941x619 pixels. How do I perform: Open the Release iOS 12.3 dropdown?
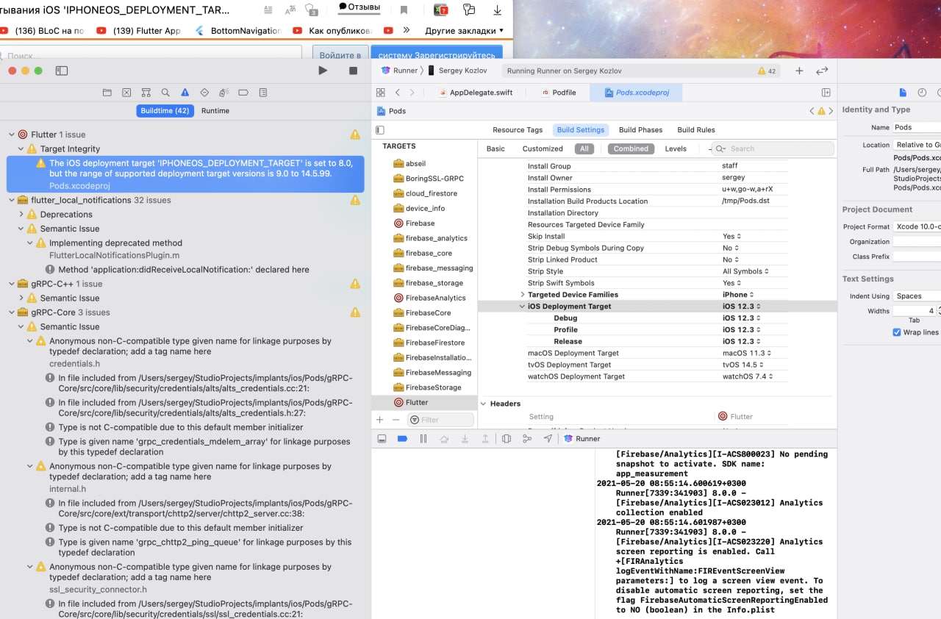[x=741, y=342]
